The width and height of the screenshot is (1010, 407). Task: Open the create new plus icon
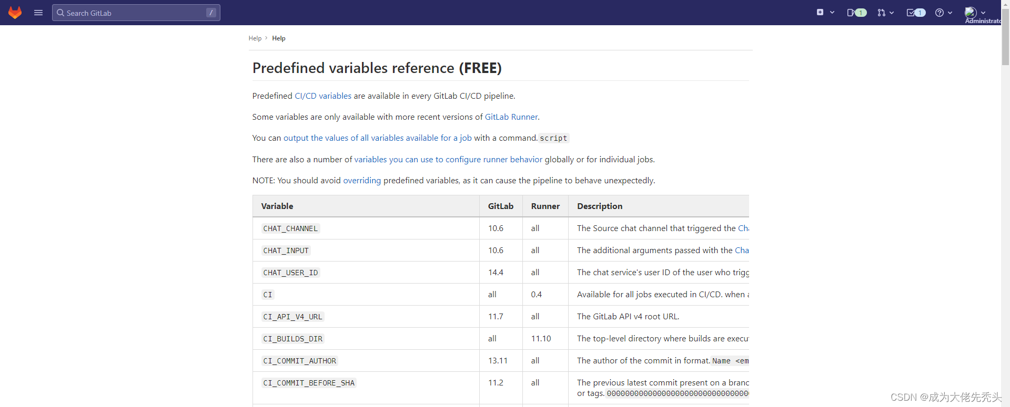click(820, 12)
